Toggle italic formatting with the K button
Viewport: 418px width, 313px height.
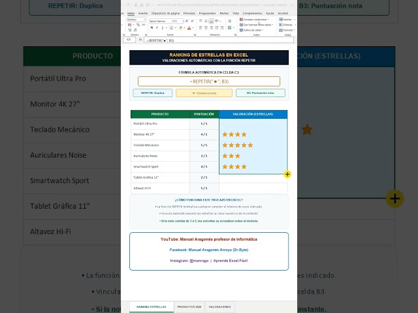point(157,27)
